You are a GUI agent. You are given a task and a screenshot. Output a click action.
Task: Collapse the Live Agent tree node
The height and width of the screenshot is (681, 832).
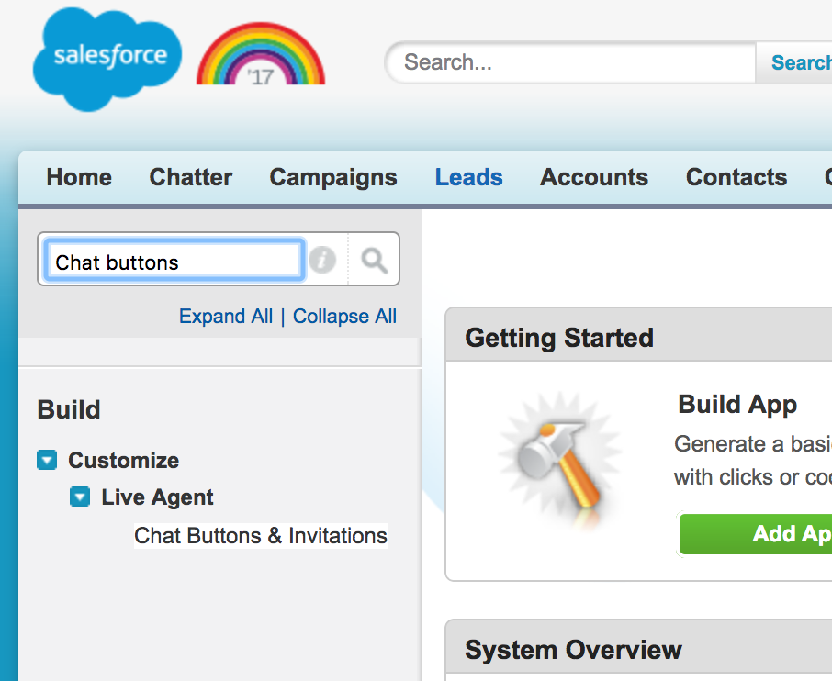pyautogui.click(x=79, y=497)
